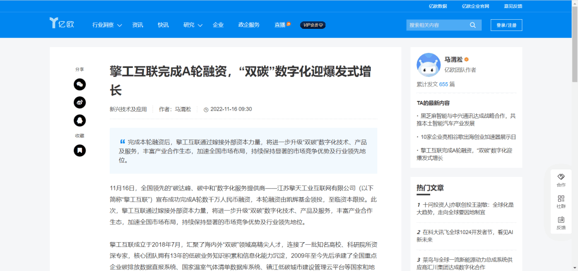Image resolution: width=578 pixels, height=271 pixels.
Task: Open 亿欧数据 top link
Action: pos(438,6)
